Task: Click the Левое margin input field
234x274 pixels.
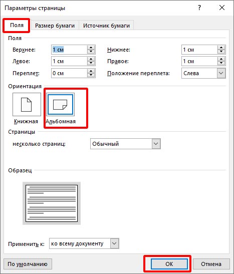Action: coord(69,61)
